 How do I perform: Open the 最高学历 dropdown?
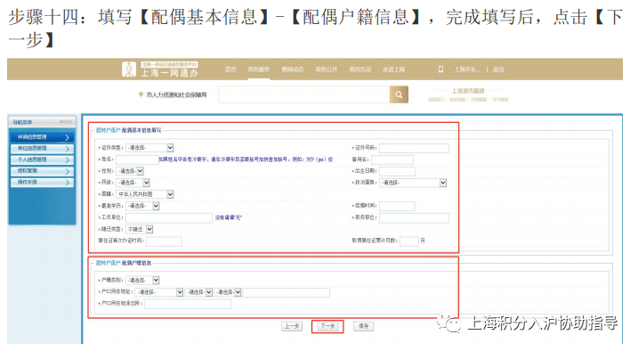pyautogui.click(x=142, y=206)
